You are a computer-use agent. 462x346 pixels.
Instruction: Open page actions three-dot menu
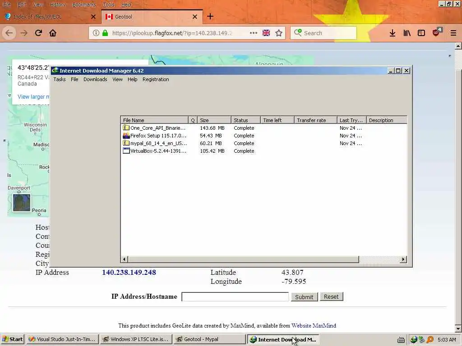click(x=254, y=33)
